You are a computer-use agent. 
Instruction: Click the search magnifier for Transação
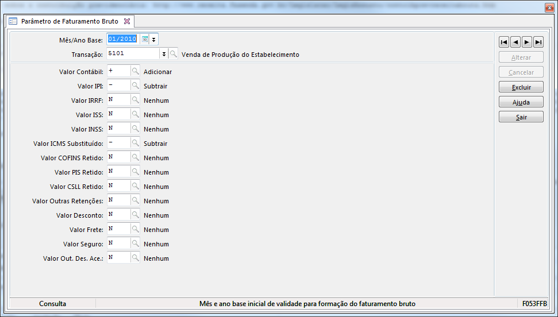coord(173,53)
